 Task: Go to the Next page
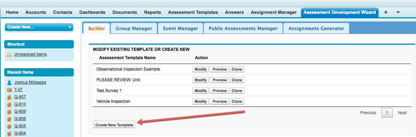(x=402, y=113)
